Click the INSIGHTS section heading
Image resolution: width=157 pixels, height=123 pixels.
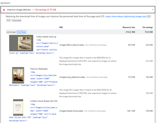click(x=5, y=3)
